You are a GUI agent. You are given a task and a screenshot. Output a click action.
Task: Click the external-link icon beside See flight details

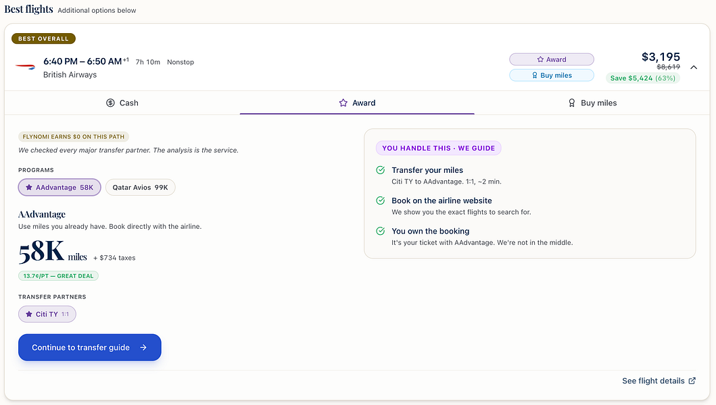(x=692, y=381)
